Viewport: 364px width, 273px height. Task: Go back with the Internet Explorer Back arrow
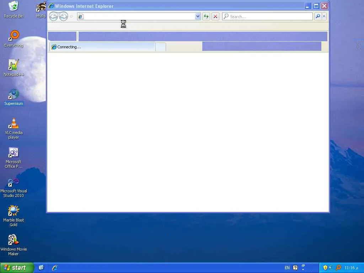54,16
